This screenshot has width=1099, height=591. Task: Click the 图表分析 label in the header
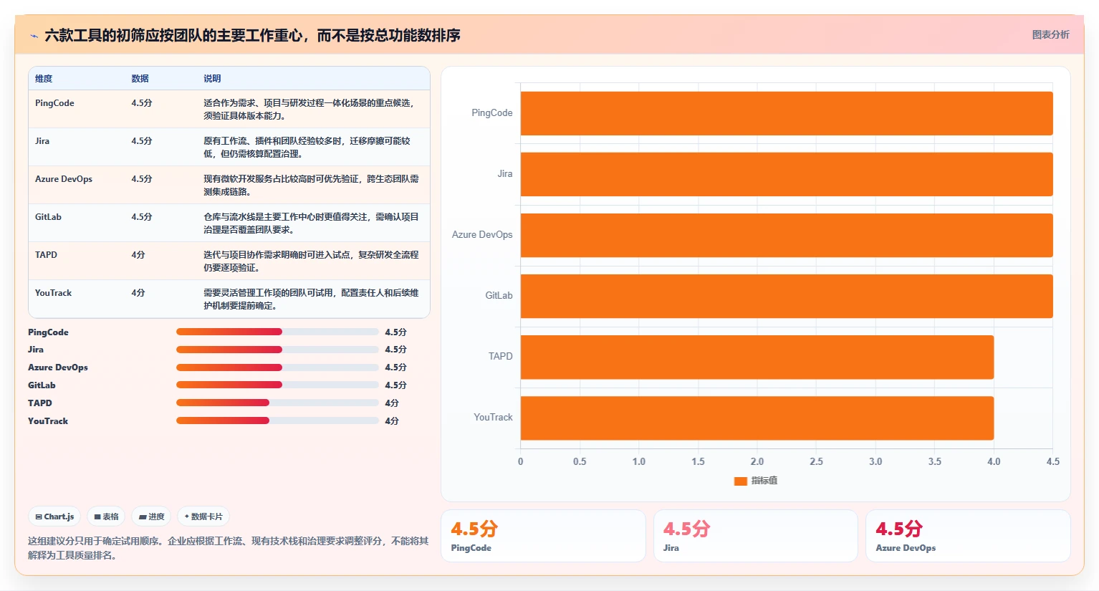[1050, 34]
